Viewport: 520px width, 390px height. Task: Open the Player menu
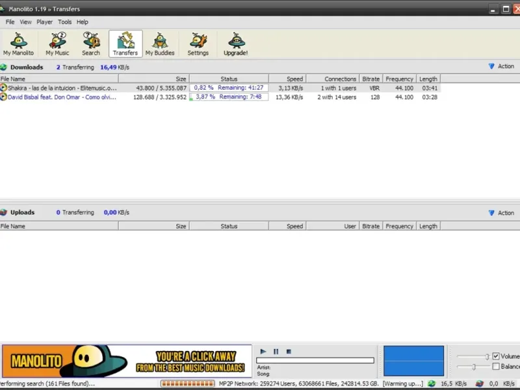44,22
